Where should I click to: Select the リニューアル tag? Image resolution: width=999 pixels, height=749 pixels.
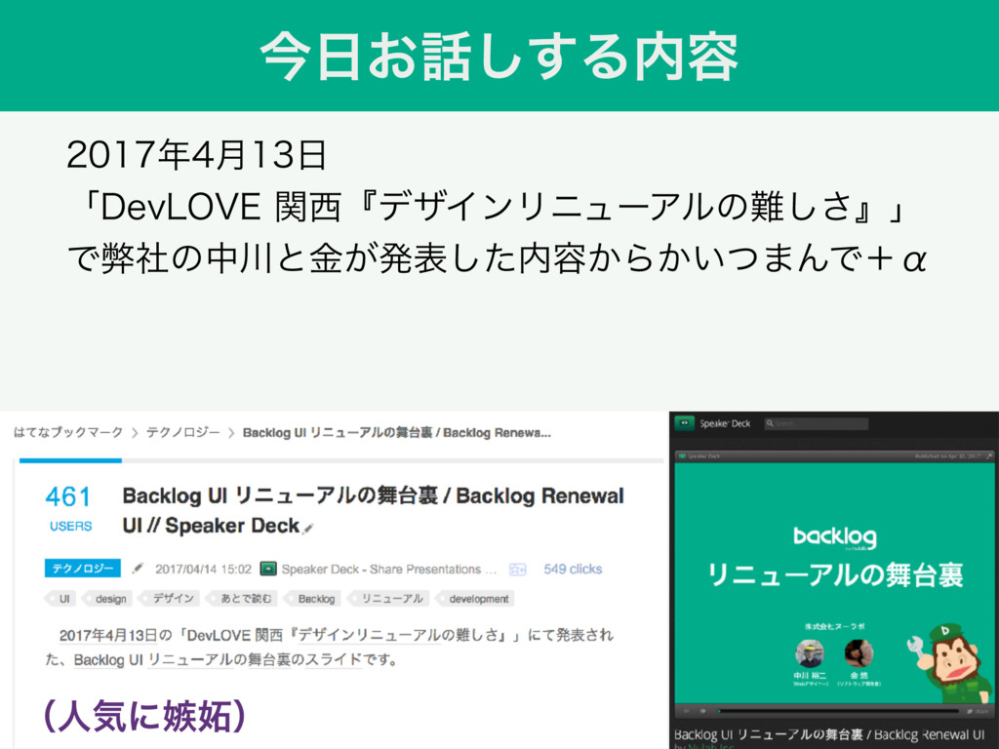click(389, 599)
